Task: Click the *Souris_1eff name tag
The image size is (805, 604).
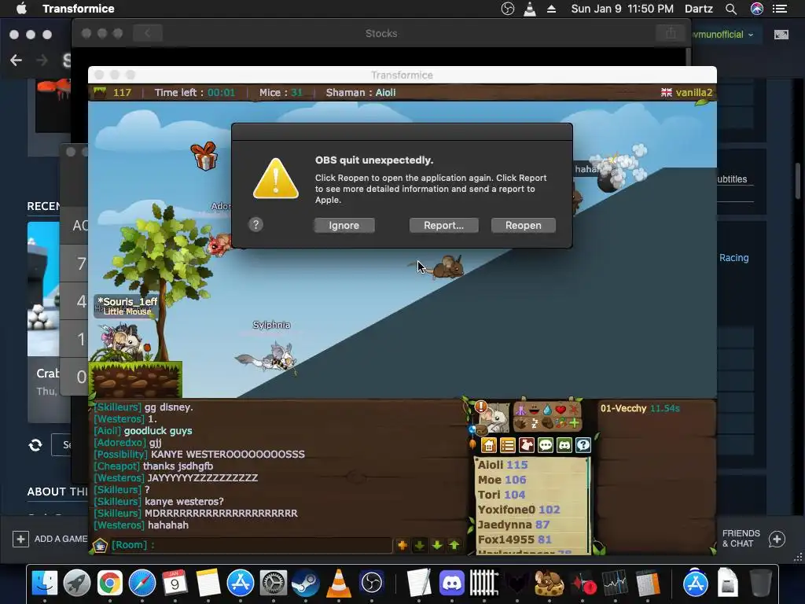Action: [x=127, y=301]
